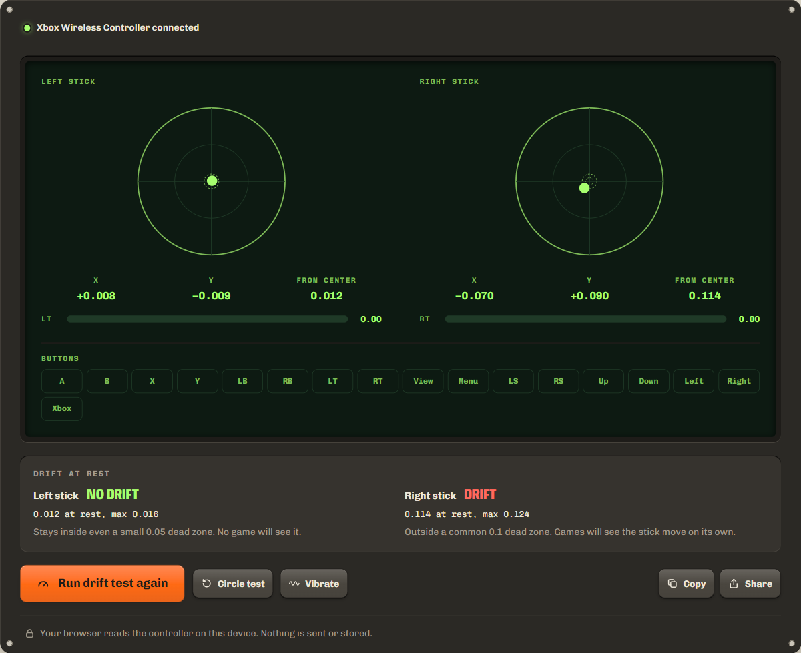Click the right stick position dot
The image size is (801, 653).
click(585, 188)
